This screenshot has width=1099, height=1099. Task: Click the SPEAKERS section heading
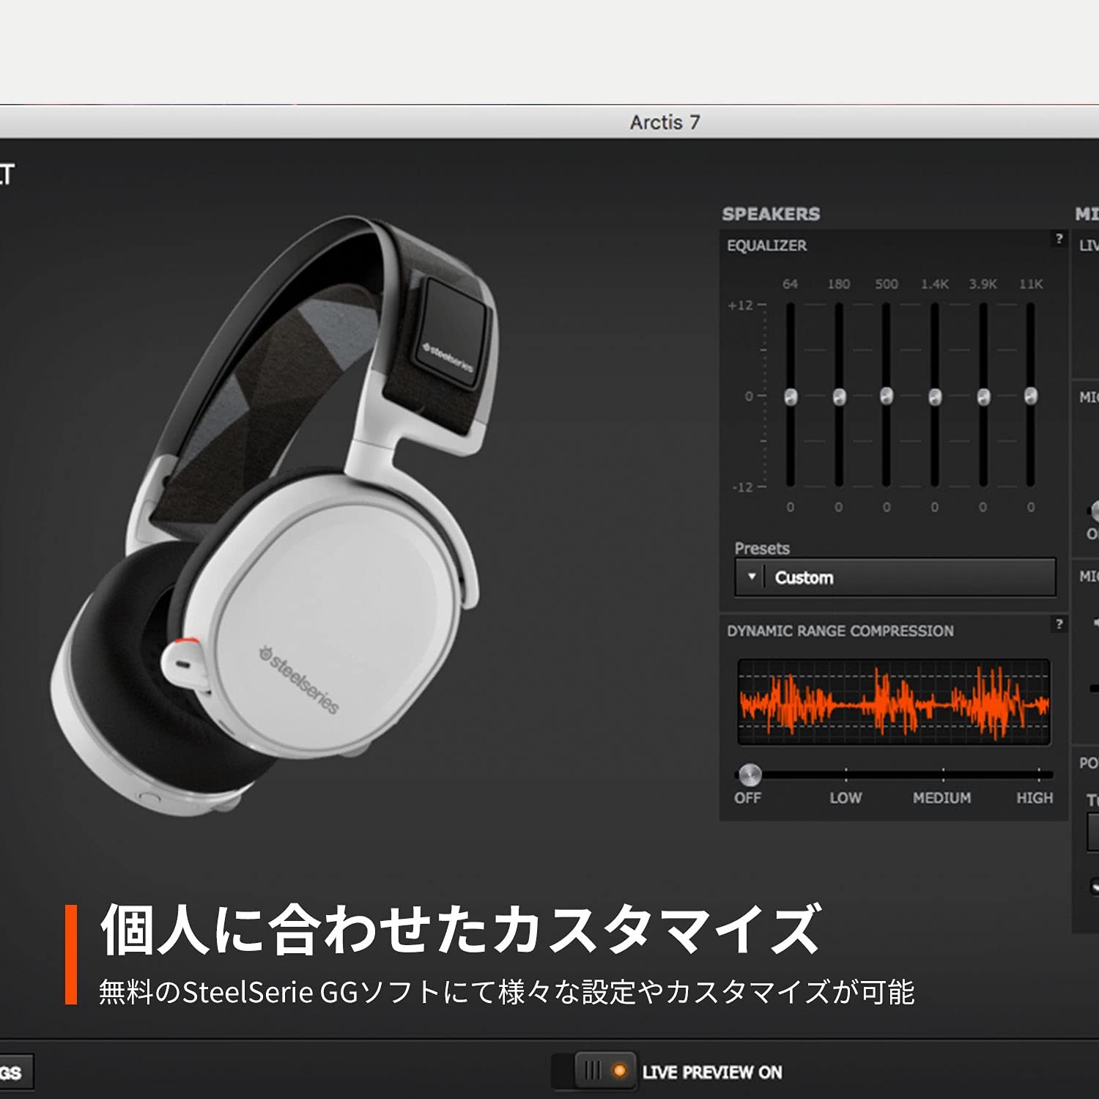pyautogui.click(x=771, y=214)
